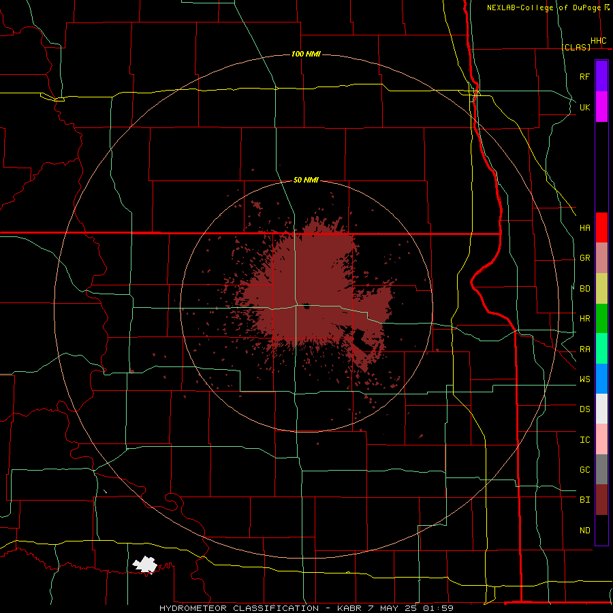Click the '01:59' timestamp
The image size is (613, 613).
click(439, 608)
